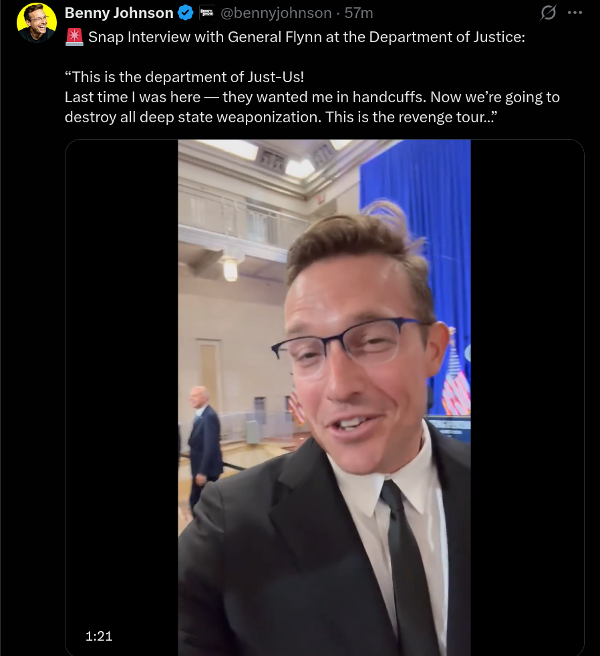600x656 pixels.
Task: Click the 'This is the department of Just-Us!' line
Action: pos(184,77)
